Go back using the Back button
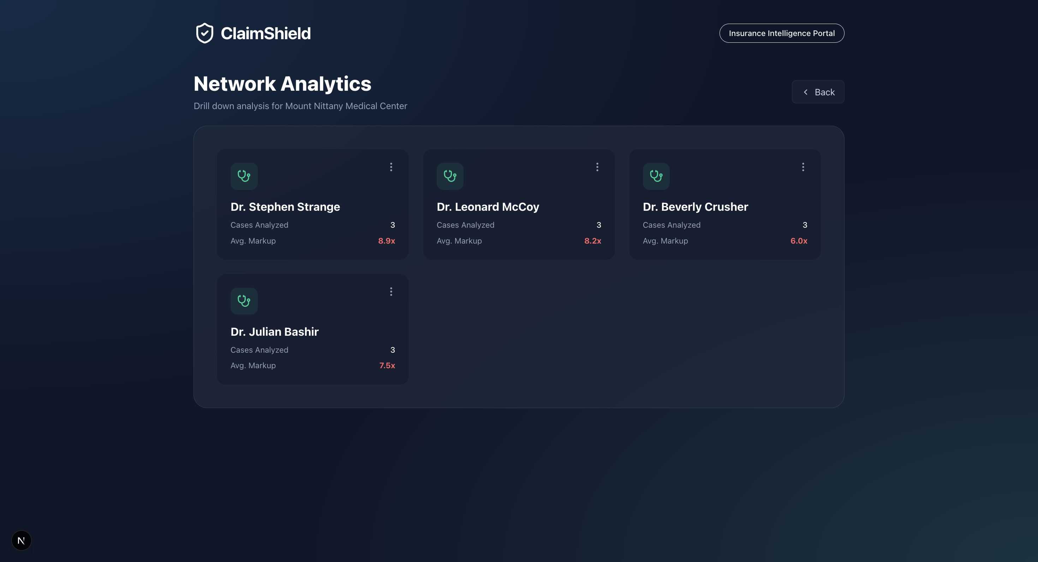This screenshot has height=562, width=1038. tap(818, 92)
